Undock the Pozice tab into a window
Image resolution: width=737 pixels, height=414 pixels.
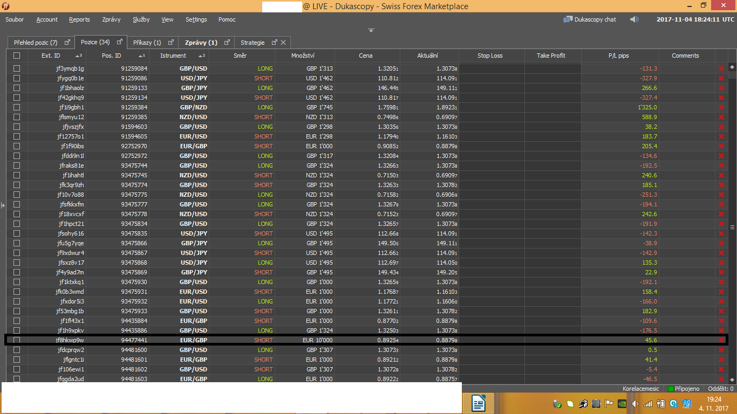point(119,42)
